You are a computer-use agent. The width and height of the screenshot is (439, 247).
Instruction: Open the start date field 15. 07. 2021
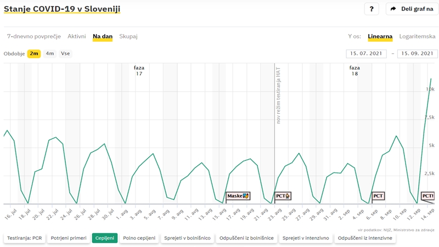(x=366, y=53)
